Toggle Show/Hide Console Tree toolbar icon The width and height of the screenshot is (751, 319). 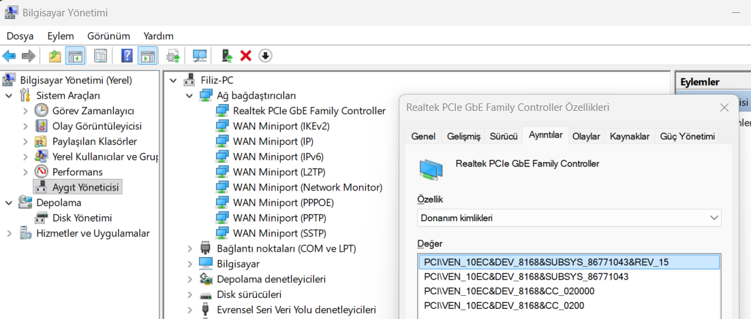(x=75, y=56)
